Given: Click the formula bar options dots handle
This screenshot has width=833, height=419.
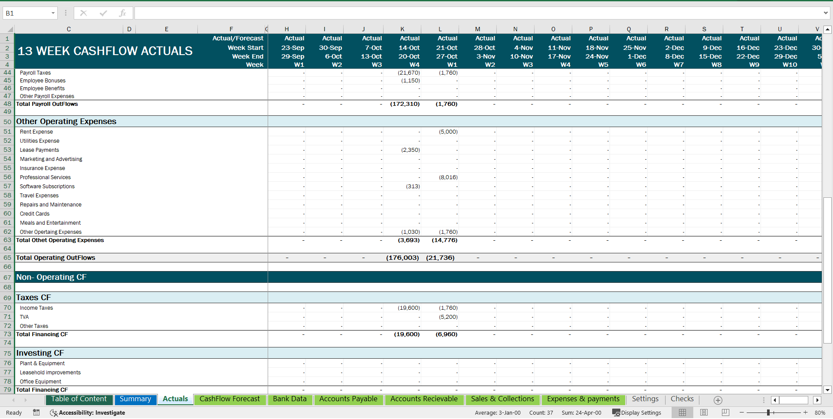Looking at the screenshot, I should (x=66, y=13).
